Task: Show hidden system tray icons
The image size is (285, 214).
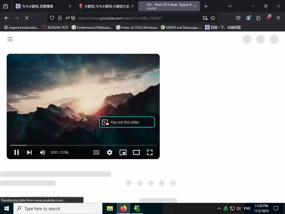Action: point(219,208)
